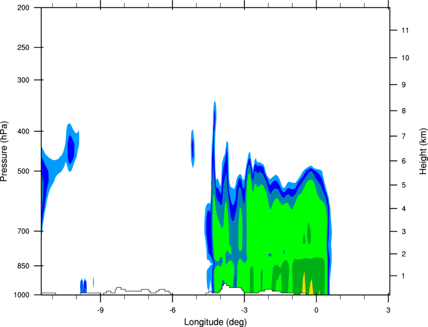The height and width of the screenshot is (327, 428).
Task: Click the 6 km height label
Action: (x=404, y=161)
